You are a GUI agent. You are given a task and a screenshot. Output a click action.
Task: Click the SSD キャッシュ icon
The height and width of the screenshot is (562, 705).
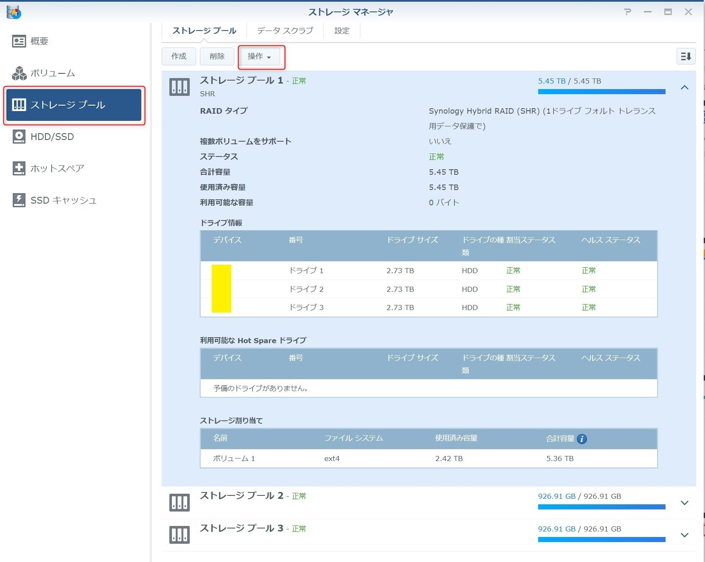[19, 200]
